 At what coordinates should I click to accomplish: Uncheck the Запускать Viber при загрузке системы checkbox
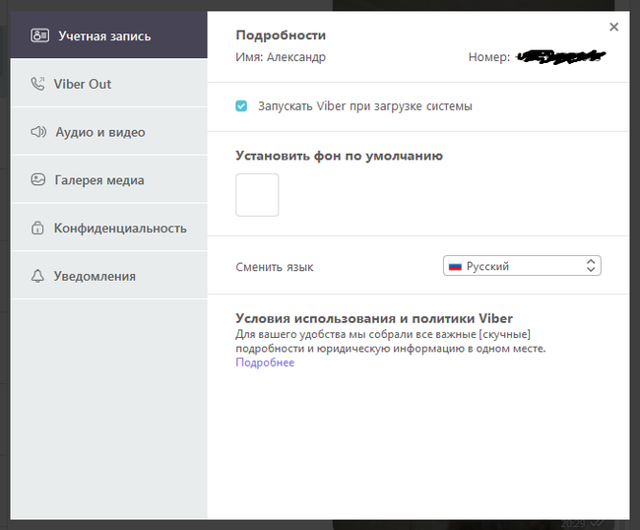241,105
